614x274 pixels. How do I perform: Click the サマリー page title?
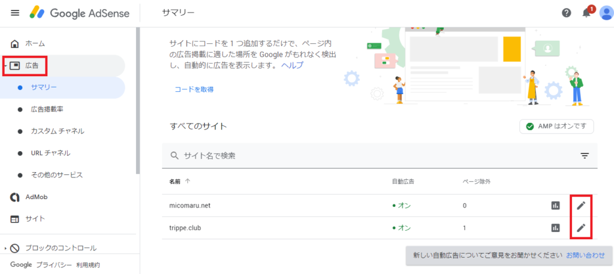178,13
